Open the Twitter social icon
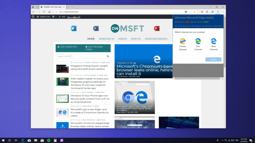Screen dimensions: 255x143 coord(74,28)
